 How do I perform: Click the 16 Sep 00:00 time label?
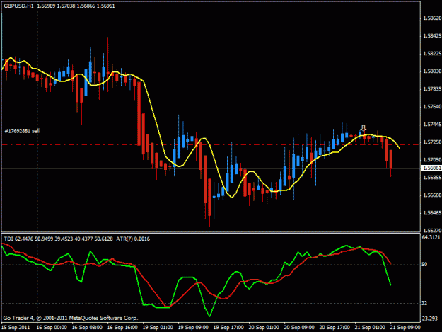pos(52,328)
